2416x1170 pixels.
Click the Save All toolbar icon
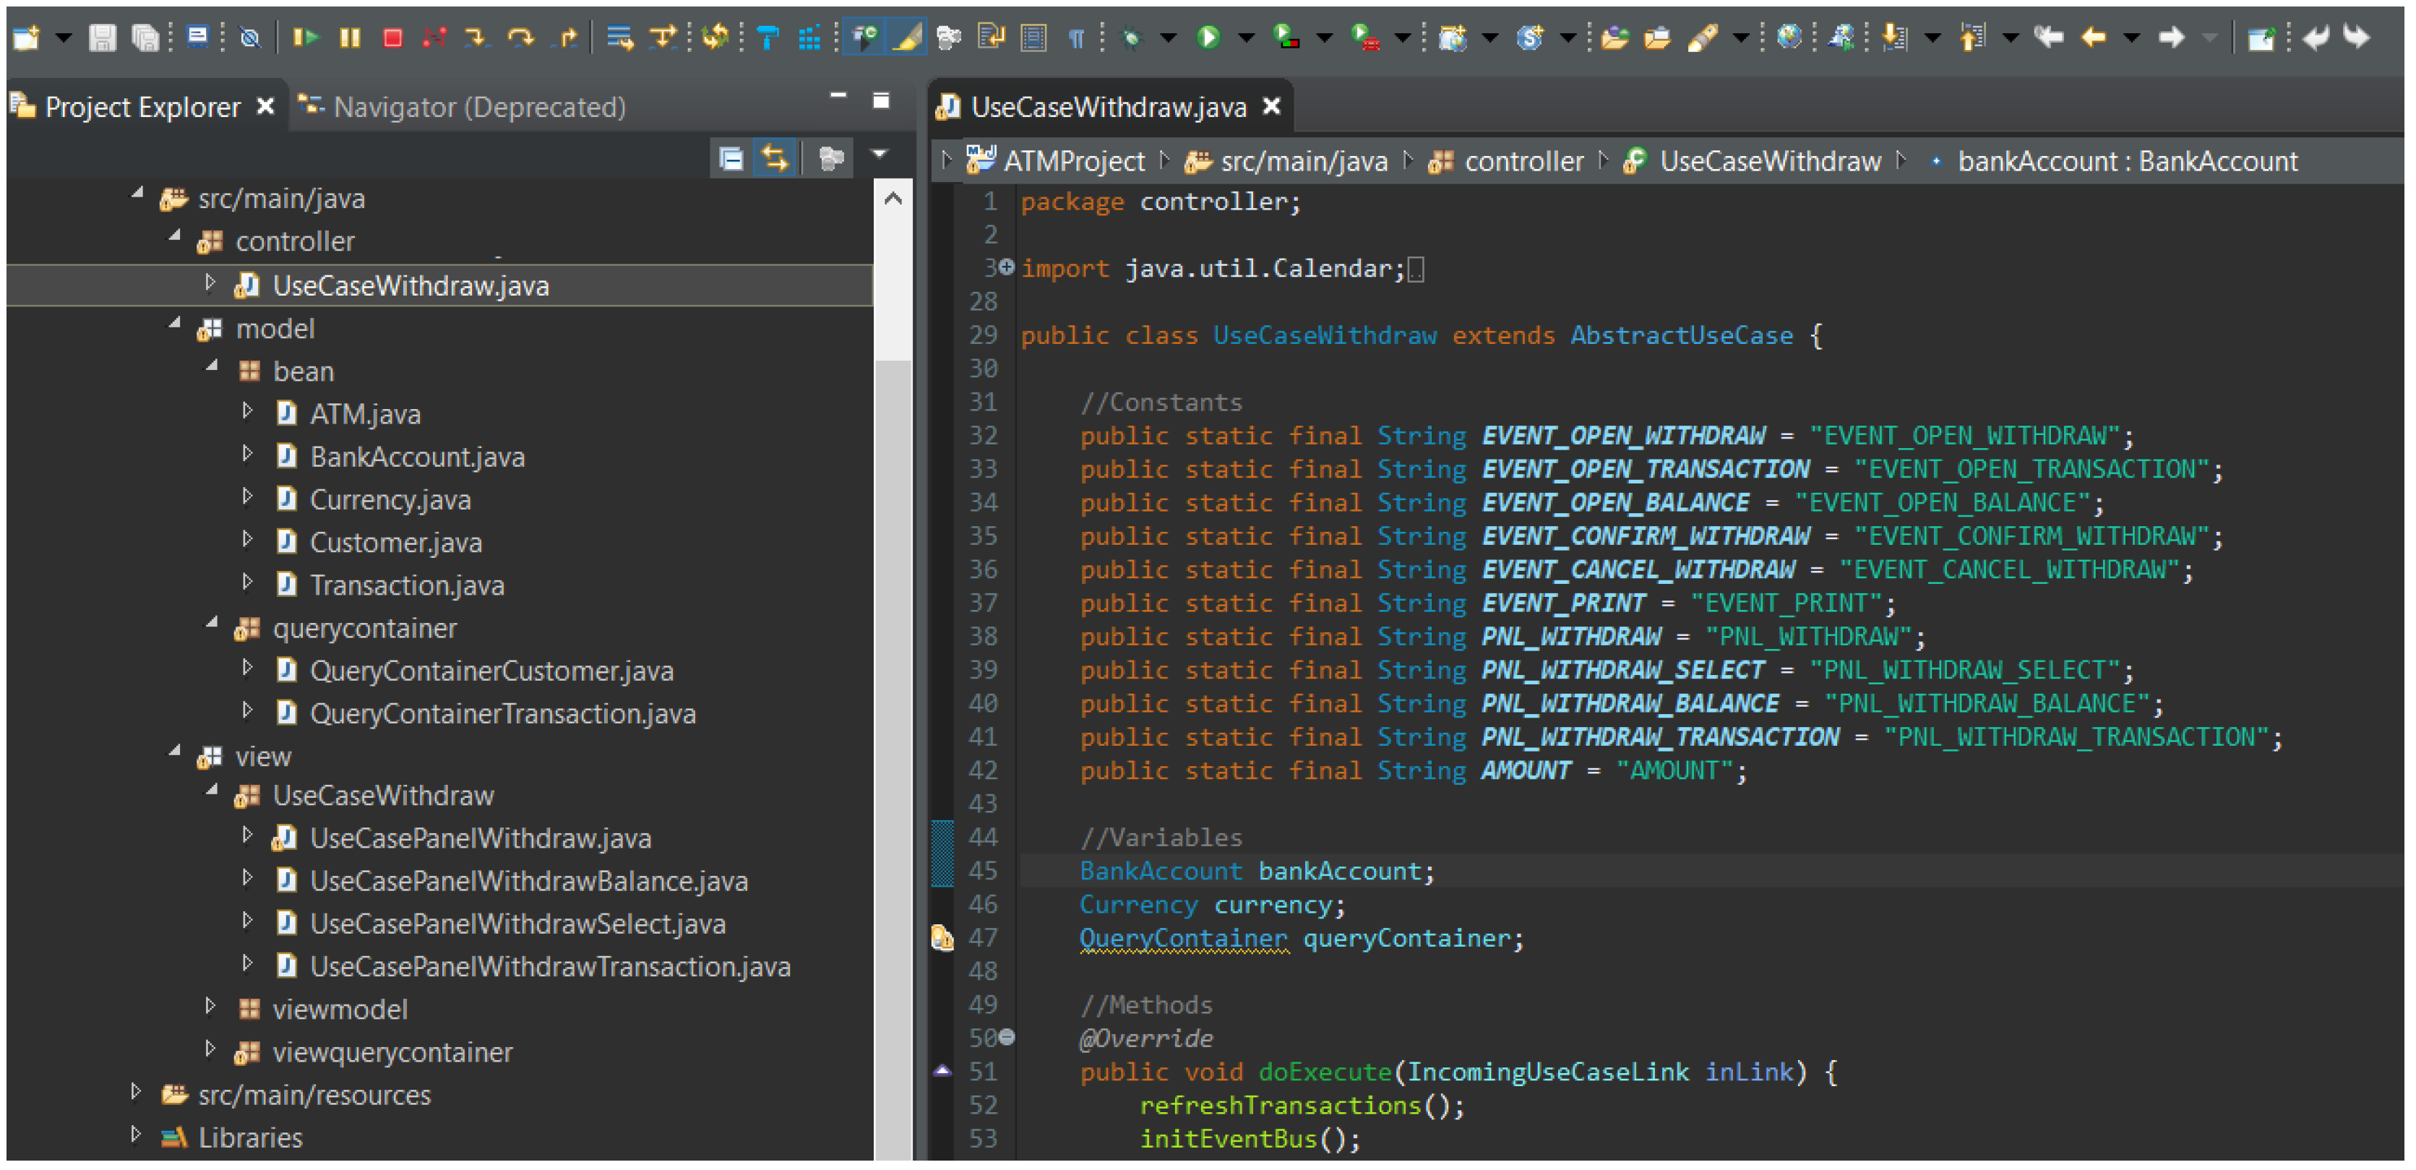pos(145,38)
